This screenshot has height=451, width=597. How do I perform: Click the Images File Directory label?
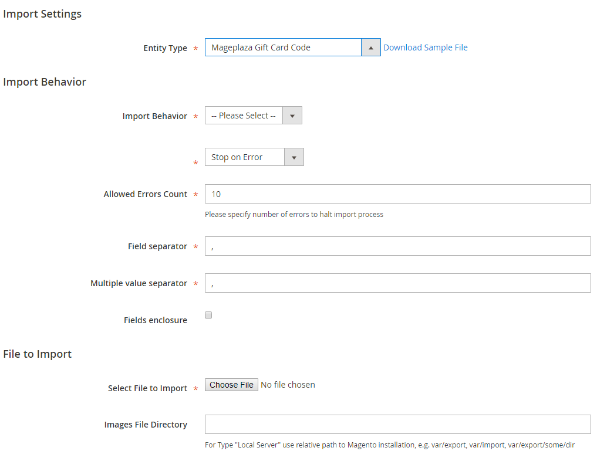point(146,425)
